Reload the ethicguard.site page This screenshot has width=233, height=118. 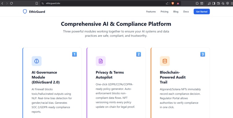click(x=12, y=3)
